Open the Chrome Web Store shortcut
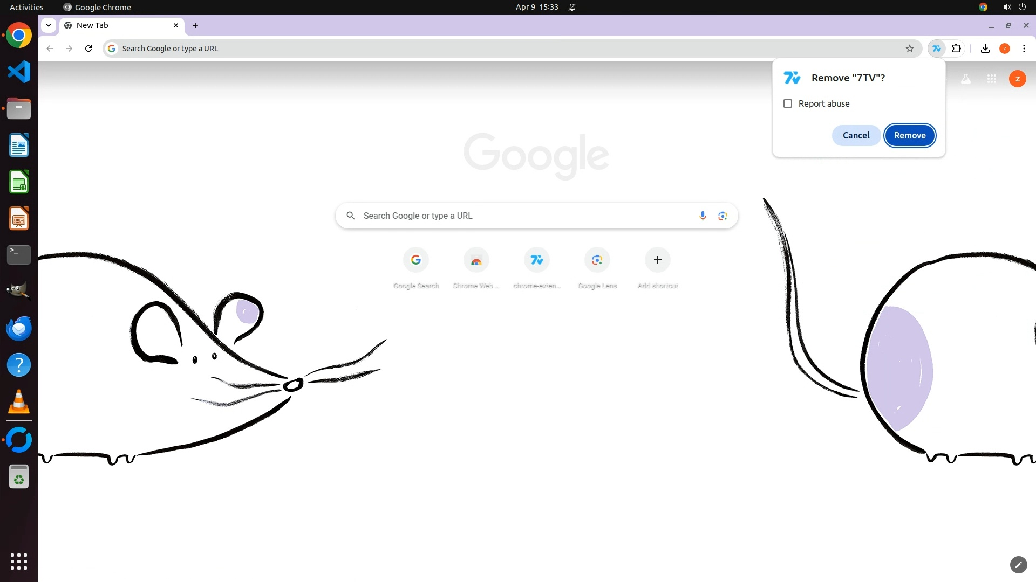The height and width of the screenshot is (582, 1036). 476,260
